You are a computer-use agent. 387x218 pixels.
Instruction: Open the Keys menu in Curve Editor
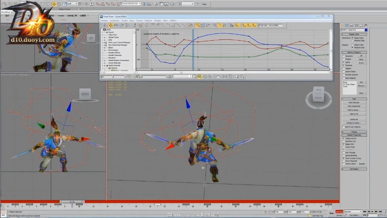point(132,21)
